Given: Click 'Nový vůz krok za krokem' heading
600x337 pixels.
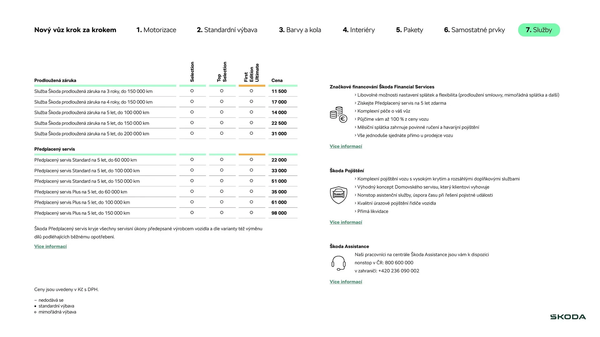Looking at the screenshot, I should (x=75, y=30).
